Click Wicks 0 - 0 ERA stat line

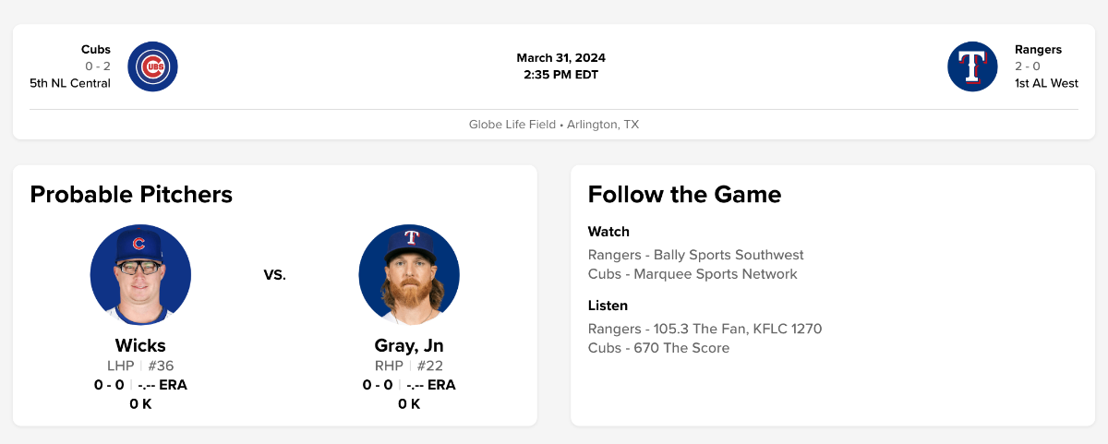140,385
